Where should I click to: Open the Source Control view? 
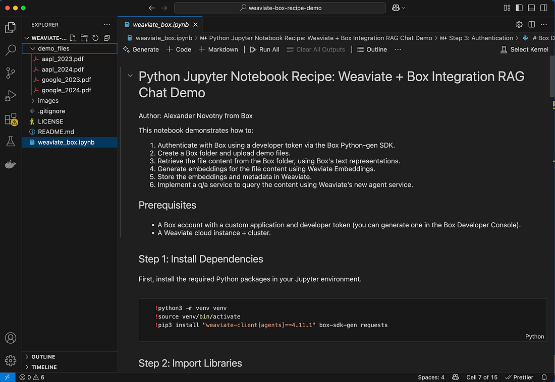click(x=10, y=73)
